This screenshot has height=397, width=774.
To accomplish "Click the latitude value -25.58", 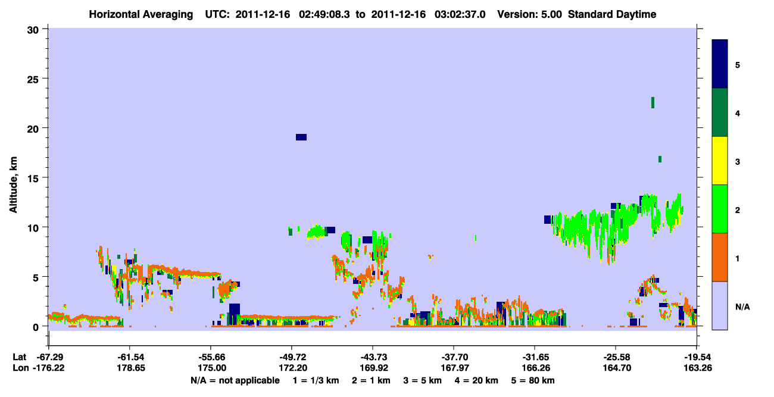I will pos(616,357).
